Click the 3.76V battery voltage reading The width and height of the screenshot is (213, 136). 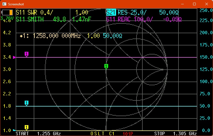point(7,18)
